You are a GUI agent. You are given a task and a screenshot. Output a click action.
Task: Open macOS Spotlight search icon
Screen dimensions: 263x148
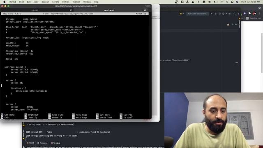coord(227,2)
